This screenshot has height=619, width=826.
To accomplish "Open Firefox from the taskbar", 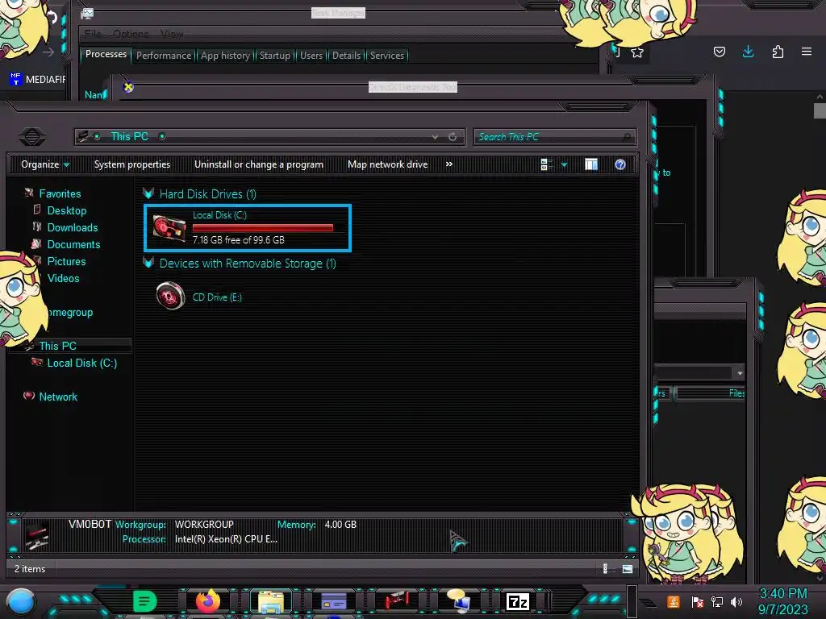I will (x=208, y=601).
